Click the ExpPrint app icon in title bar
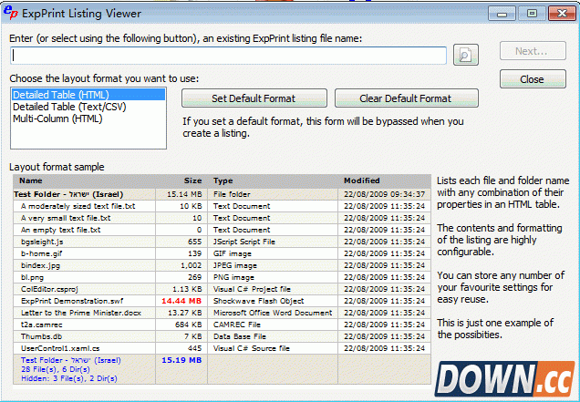580x402 pixels. (13, 13)
